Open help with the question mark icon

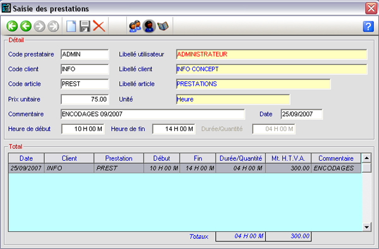click(x=368, y=26)
